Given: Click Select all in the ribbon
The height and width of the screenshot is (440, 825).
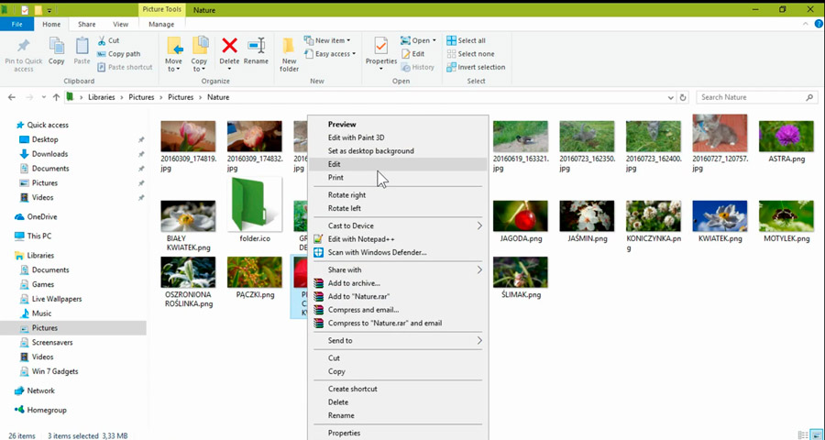Looking at the screenshot, I should click(x=471, y=40).
